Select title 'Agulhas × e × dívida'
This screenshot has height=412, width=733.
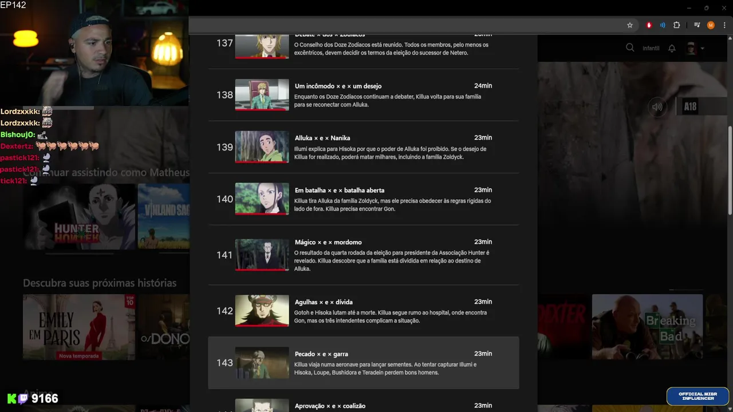pos(324,302)
